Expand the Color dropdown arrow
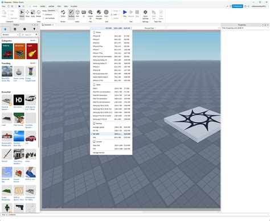 106,18
